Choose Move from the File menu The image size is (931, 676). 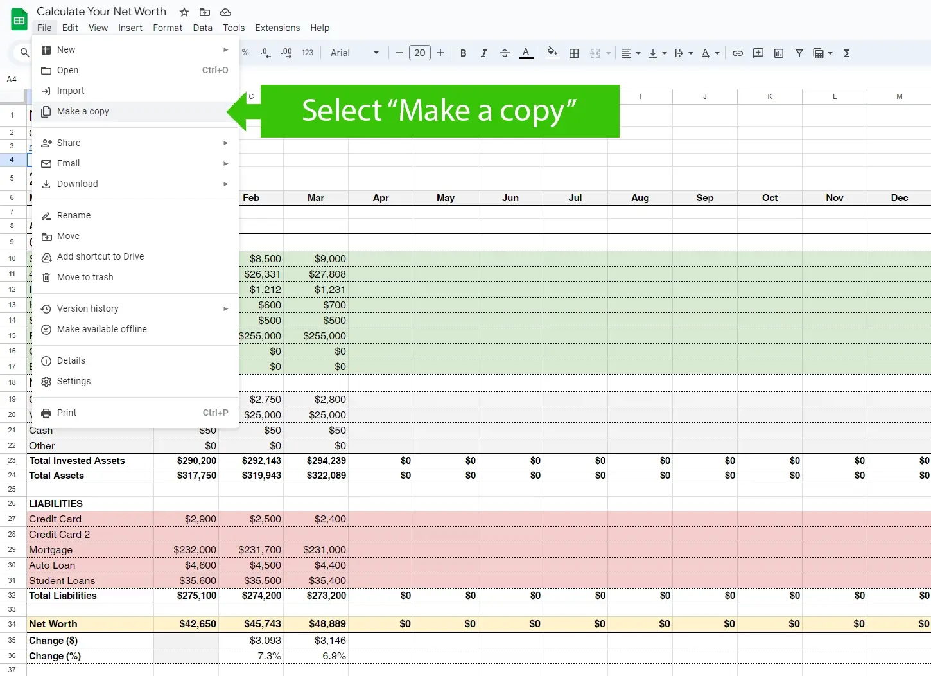[x=135, y=236]
